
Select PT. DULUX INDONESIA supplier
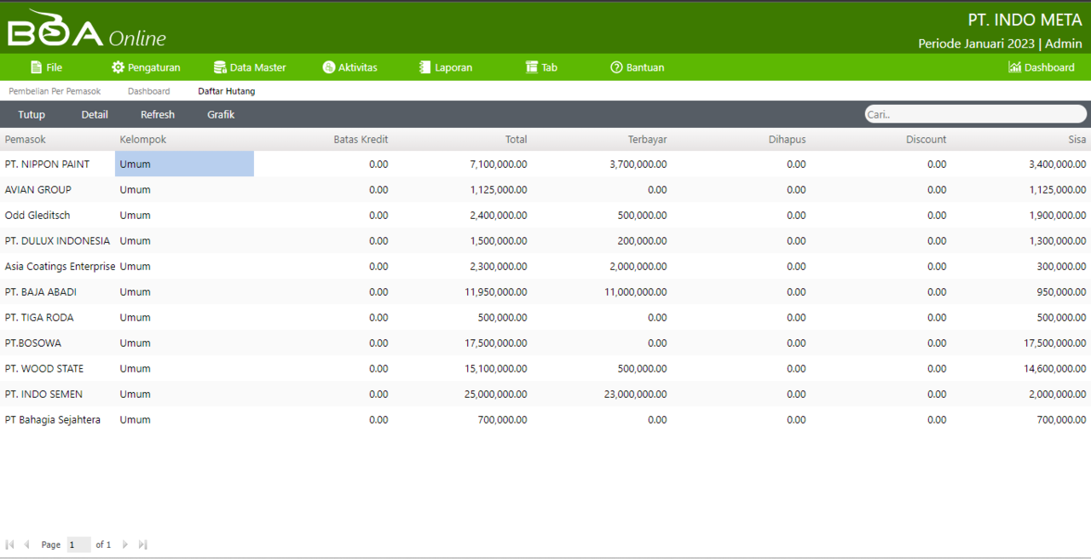57,240
